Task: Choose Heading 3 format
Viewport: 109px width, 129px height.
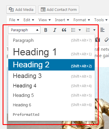Action: pyautogui.click(x=51, y=76)
